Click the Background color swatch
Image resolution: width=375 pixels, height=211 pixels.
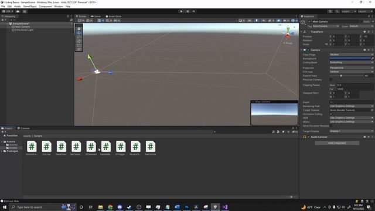(x=350, y=59)
